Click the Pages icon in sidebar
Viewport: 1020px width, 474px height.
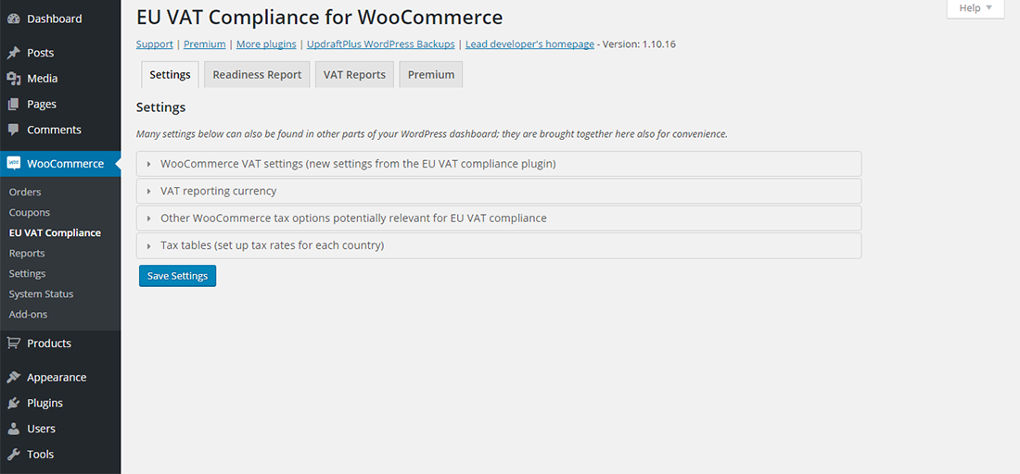tap(14, 105)
